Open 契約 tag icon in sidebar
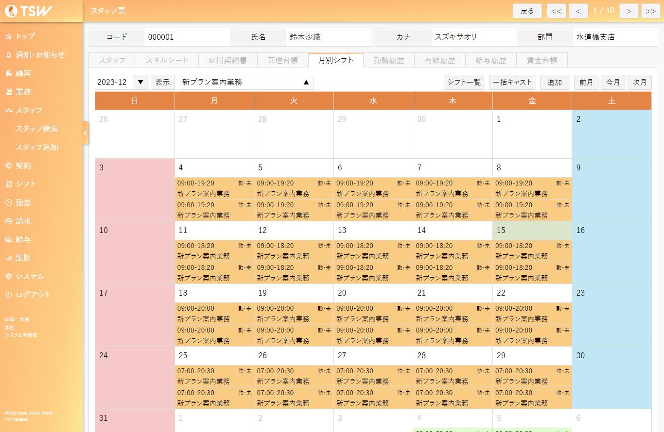The width and height of the screenshot is (664, 432). pos(9,166)
